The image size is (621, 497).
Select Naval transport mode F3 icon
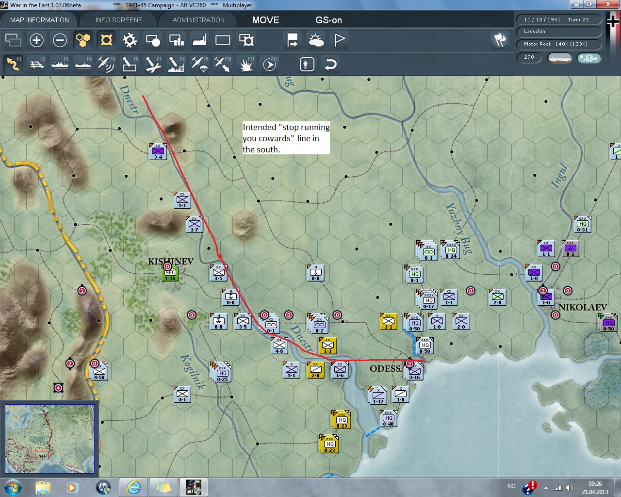point(60,64)
